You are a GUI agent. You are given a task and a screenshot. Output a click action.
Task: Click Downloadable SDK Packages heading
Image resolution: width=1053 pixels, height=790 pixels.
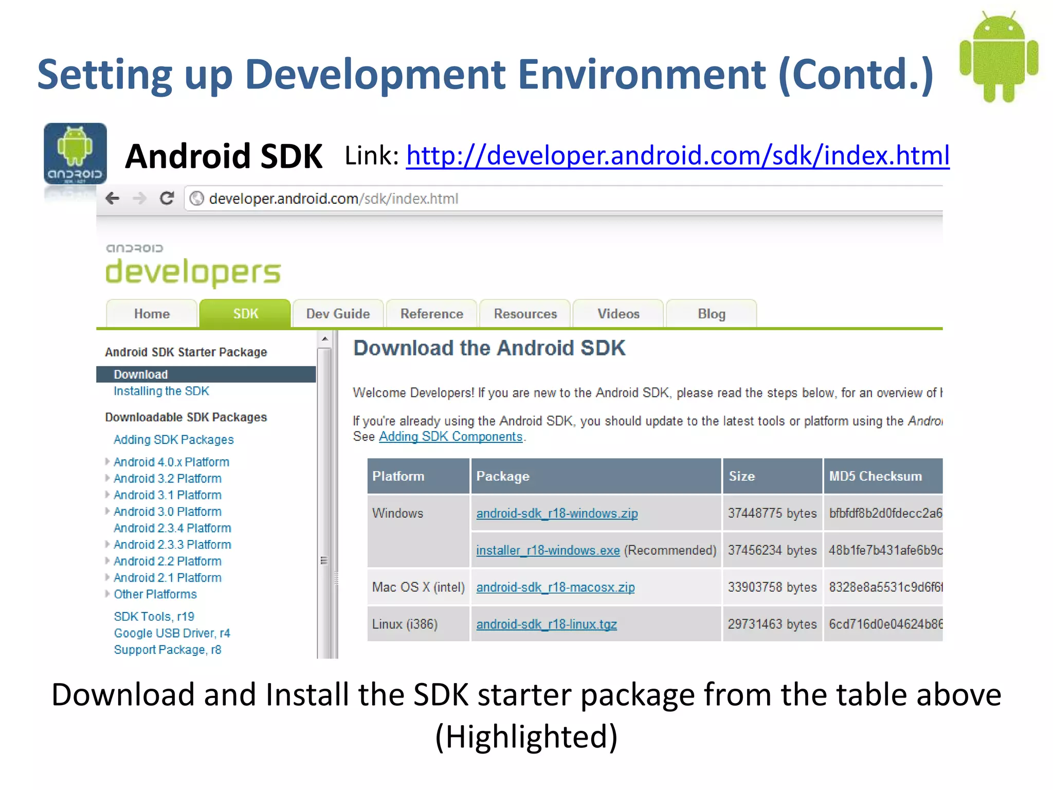coord(186,417)
